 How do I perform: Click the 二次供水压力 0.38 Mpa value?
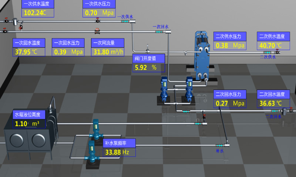pos(230,46)
